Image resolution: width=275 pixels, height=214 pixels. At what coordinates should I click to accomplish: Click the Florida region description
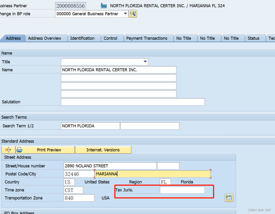coord(187,182)
